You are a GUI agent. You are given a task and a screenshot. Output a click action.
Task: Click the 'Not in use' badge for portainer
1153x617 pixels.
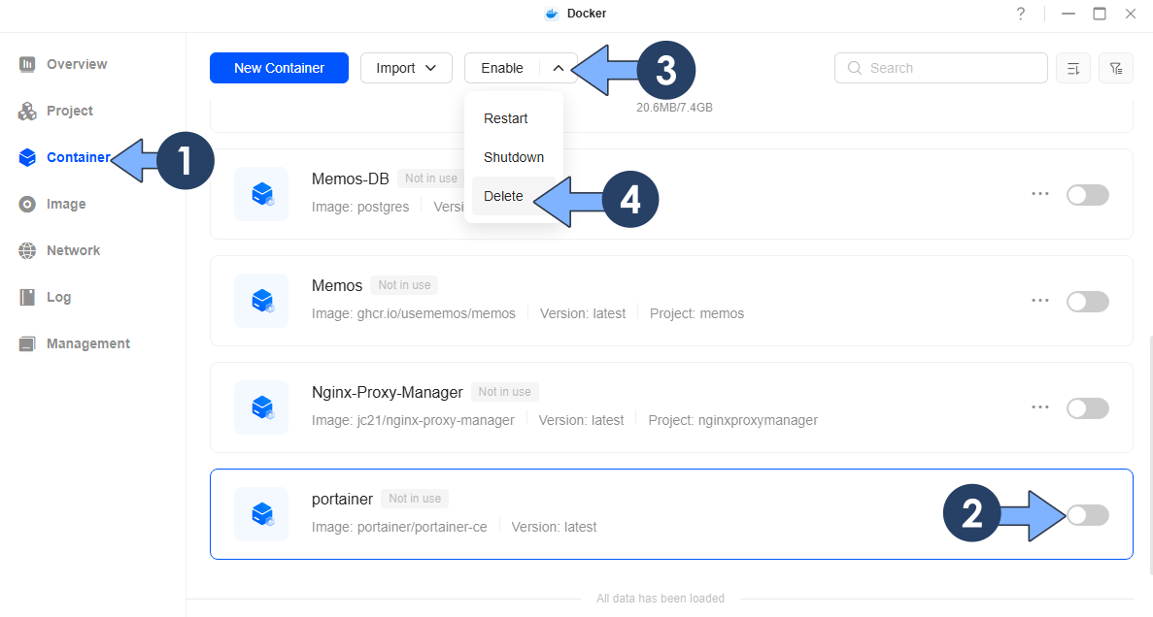(415, 499)
